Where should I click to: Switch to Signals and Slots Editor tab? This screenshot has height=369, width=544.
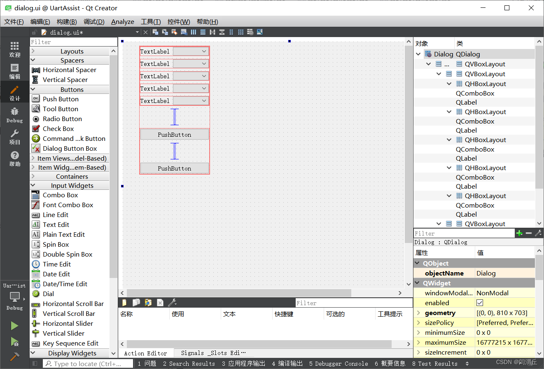point(213,353)
